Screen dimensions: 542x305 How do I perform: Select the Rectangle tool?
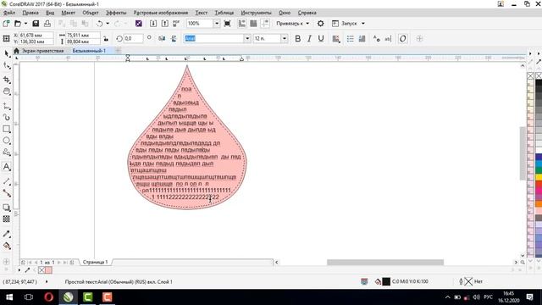tap(7, 129)
